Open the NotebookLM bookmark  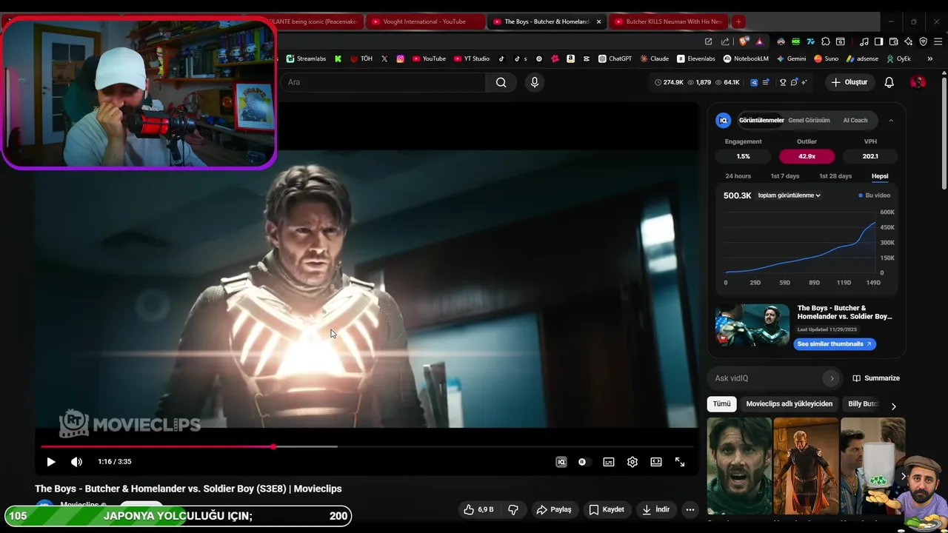pyautogui.click(x=746, y=58)
